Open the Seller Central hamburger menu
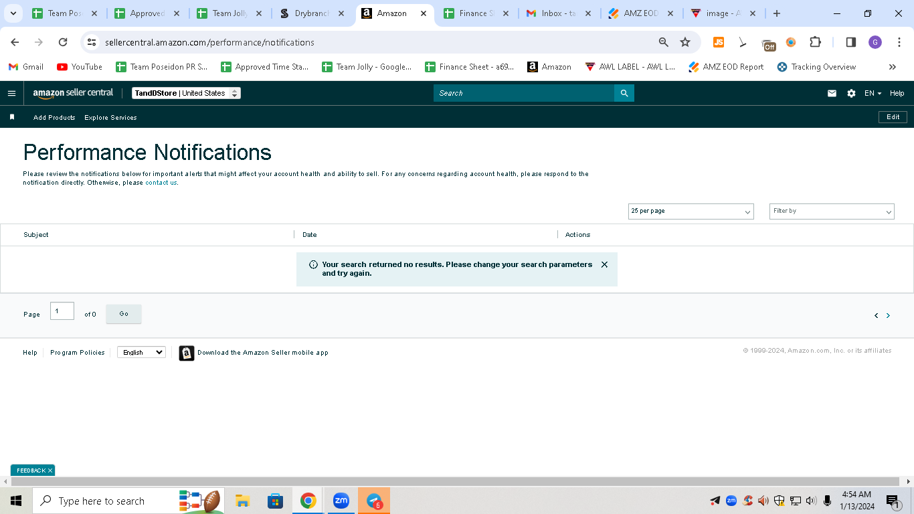Image resolution: width=914 pixels, height=514 pixels. [11, 93]
